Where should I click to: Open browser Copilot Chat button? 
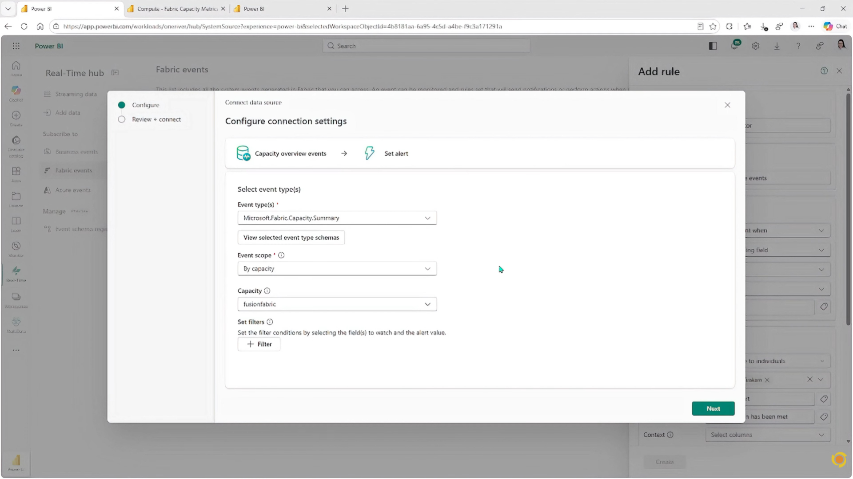coord(835,26)
